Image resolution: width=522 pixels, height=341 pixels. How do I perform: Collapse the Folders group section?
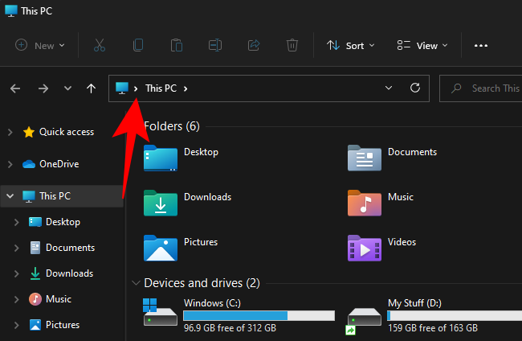[135, 126]
